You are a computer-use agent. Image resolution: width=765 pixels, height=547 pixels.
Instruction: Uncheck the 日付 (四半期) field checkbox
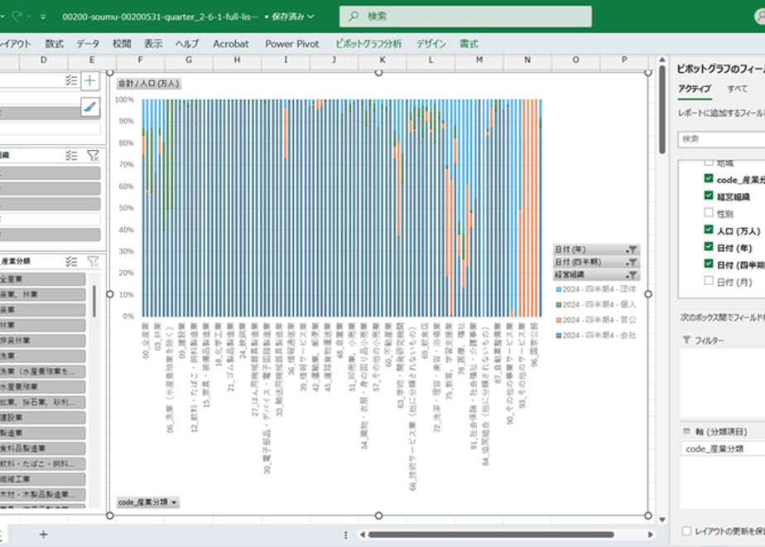point(709,264)
